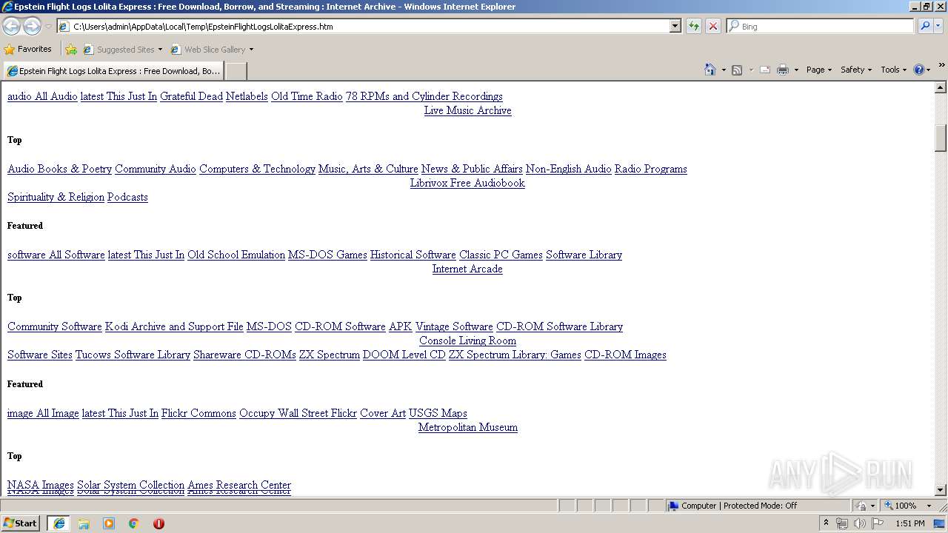948x533 pixels.
Task: Open the USGS Maps link
Action: (438, 413)
